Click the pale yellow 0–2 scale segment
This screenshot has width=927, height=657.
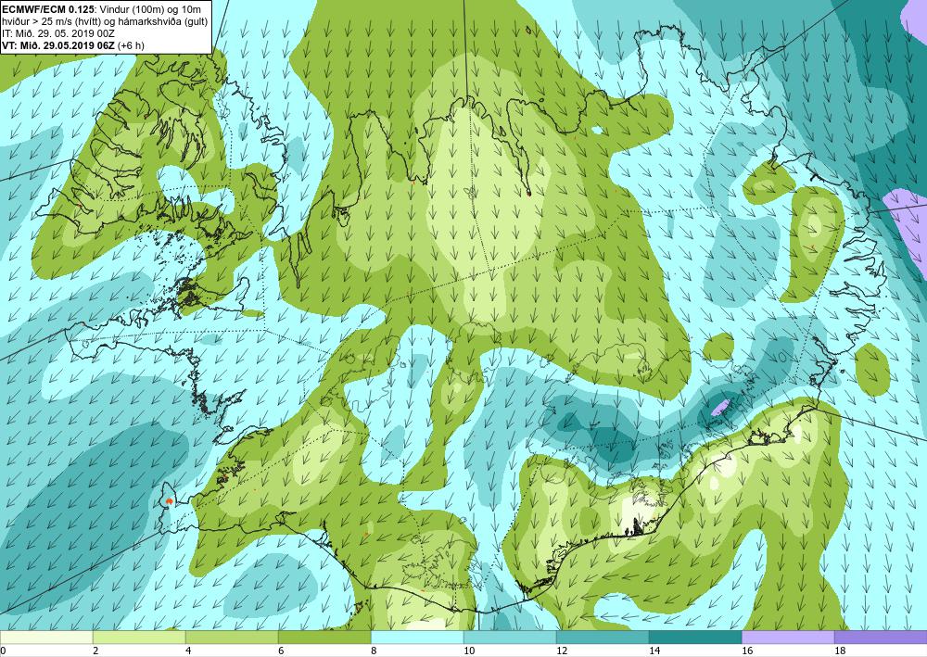point(46,638)
